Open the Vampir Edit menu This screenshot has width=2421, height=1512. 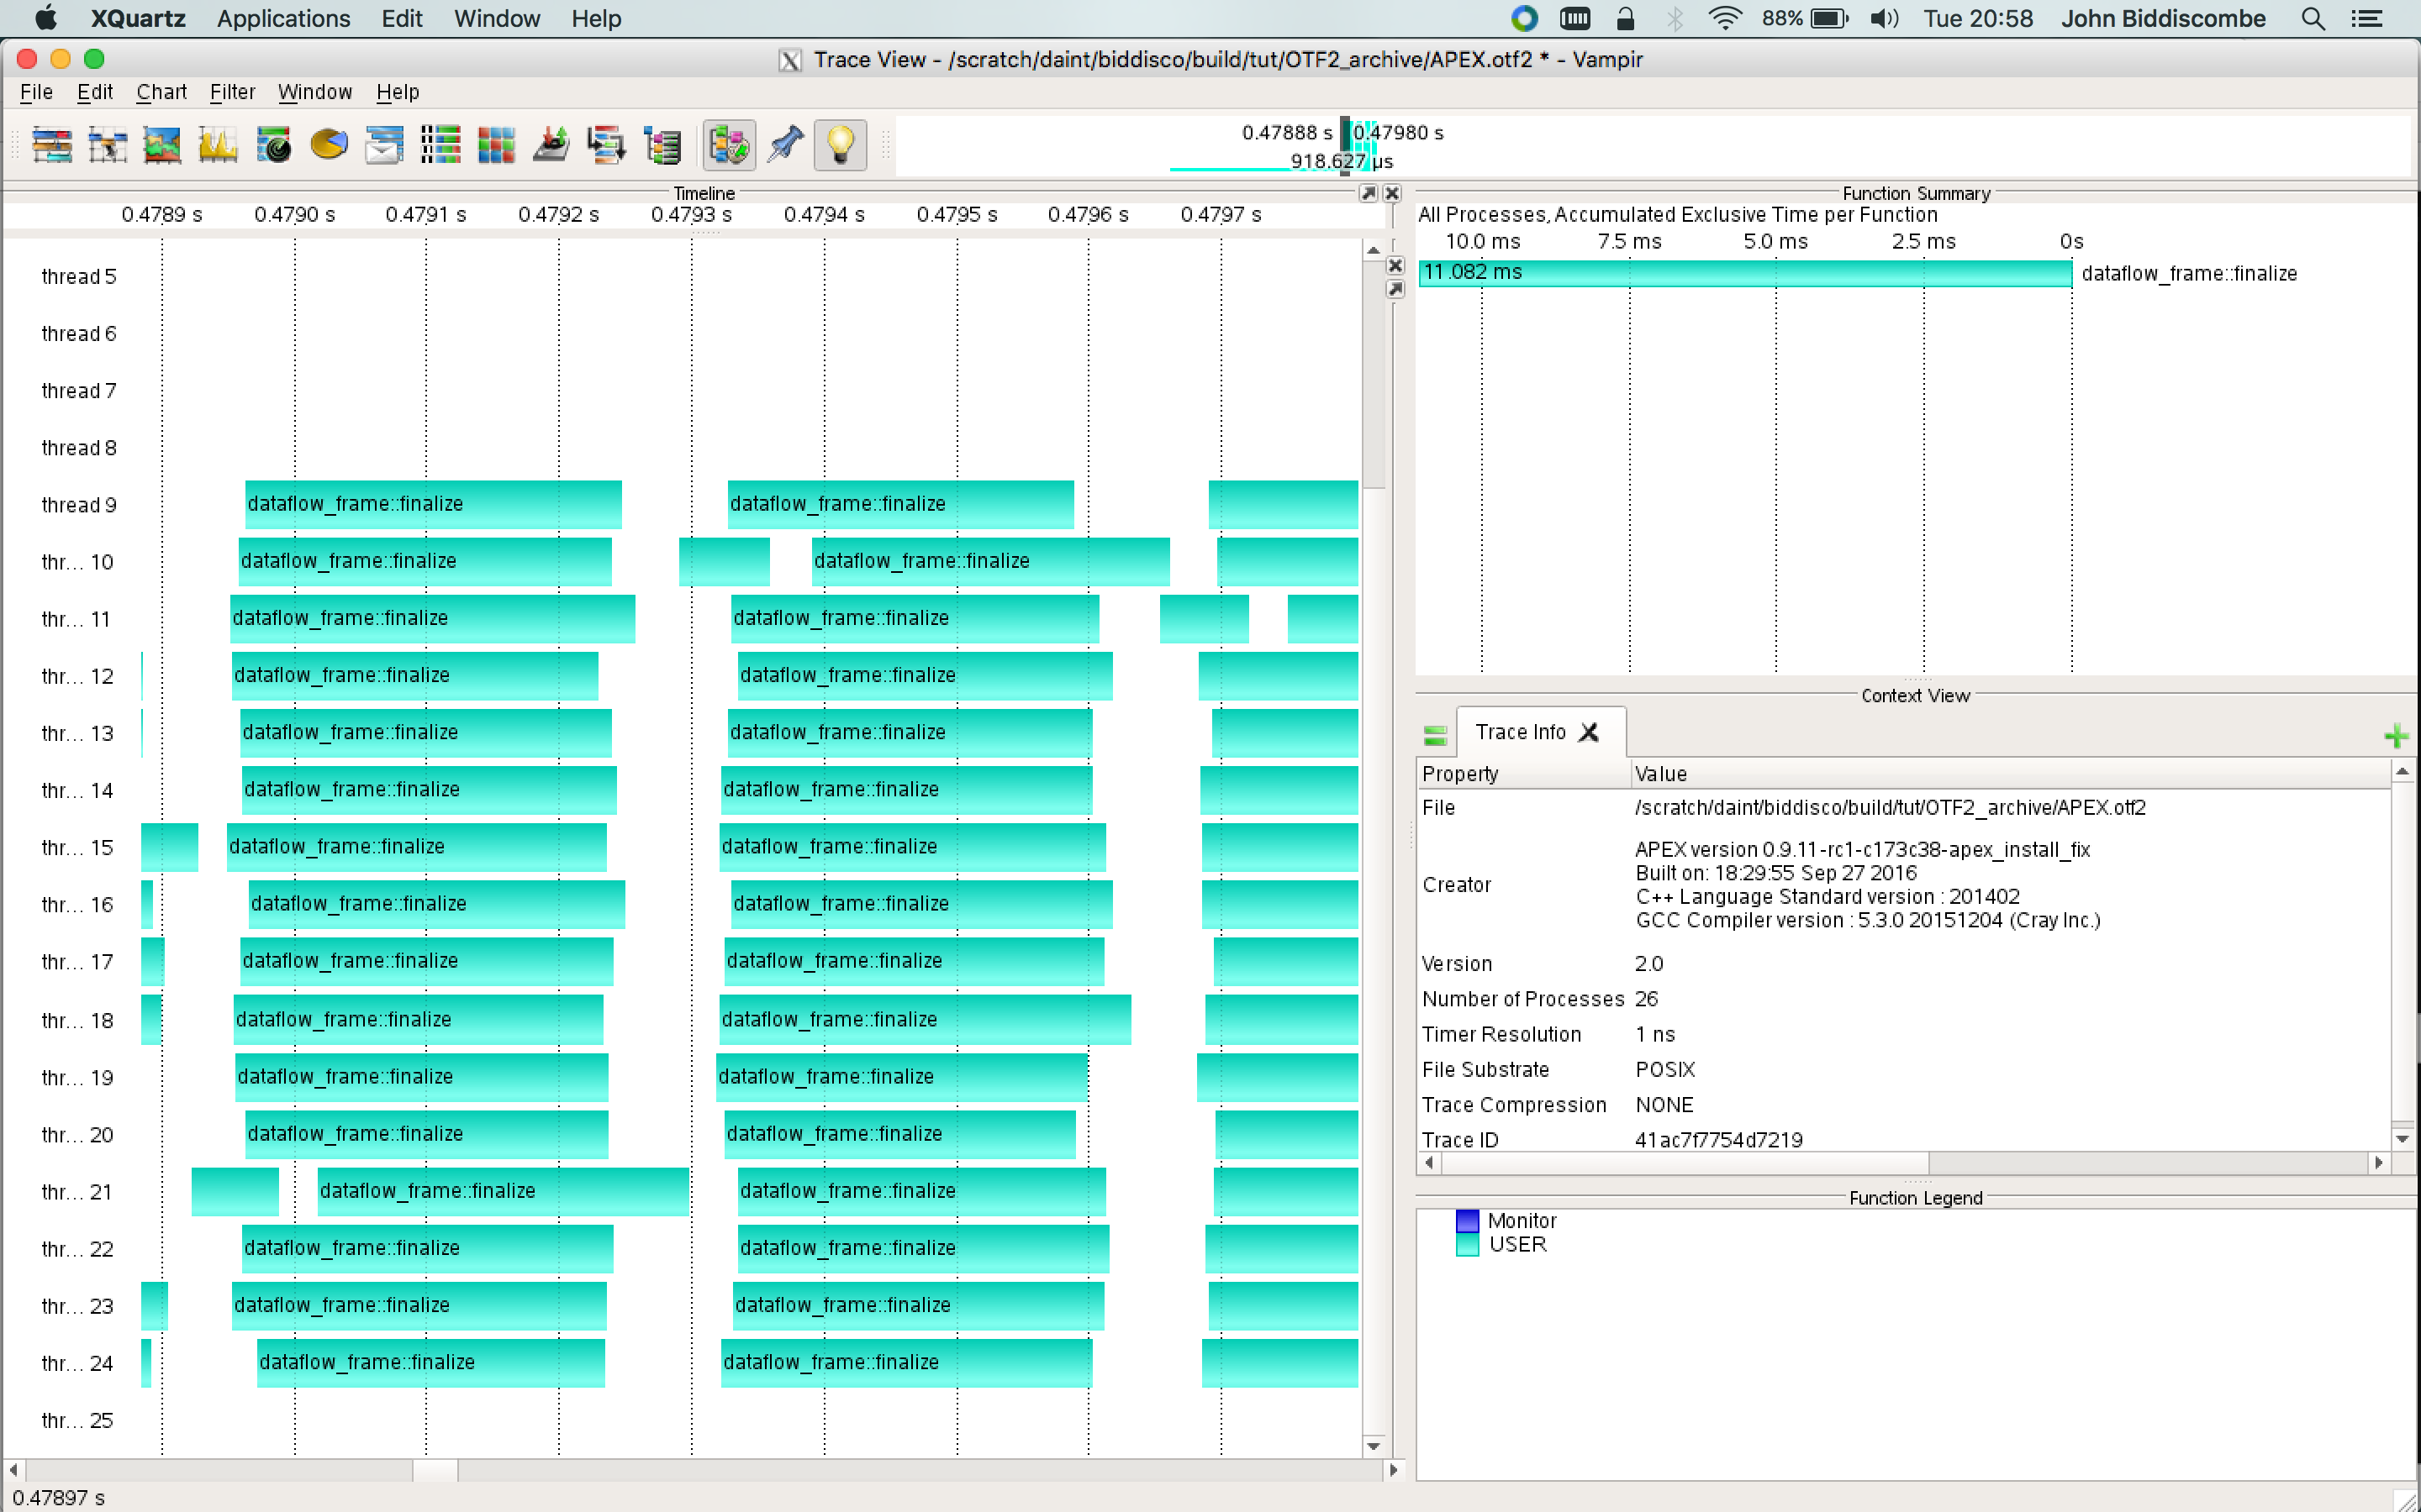(94, 92)
